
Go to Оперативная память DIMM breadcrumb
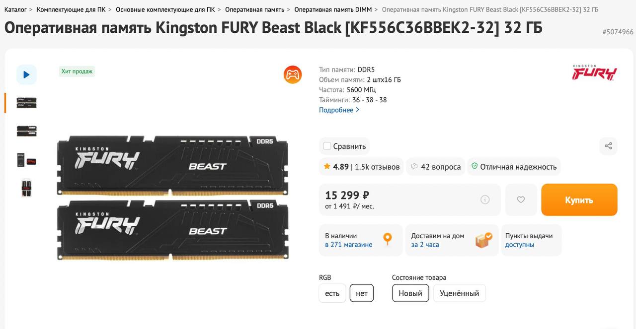[332, 9]
